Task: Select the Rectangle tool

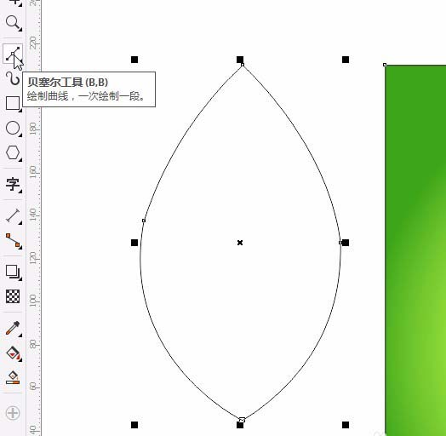Action: pyautogui.click(x=13, y=103)
